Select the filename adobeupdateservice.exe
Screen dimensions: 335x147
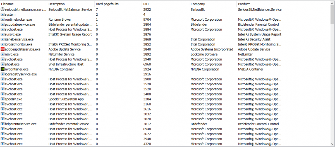point(23,49)
